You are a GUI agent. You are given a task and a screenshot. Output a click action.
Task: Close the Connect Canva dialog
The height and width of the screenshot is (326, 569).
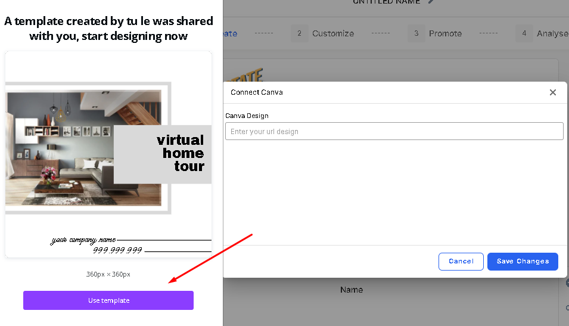click(x=553, y=92)
